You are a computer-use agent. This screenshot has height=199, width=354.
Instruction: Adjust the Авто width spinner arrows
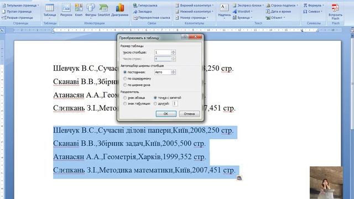(173, 72)
